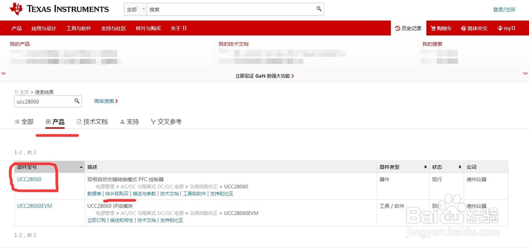Screen dimensions: 529x250
Task: Open the UCC28060EVM part link
Action: click(34, 206)
